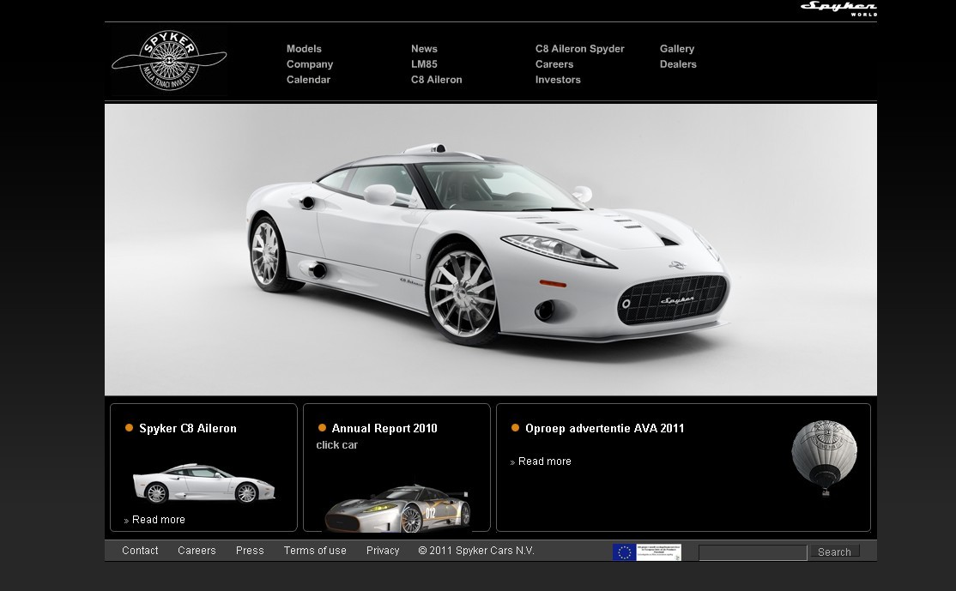Open the Dealers page

tap(678, 64)
